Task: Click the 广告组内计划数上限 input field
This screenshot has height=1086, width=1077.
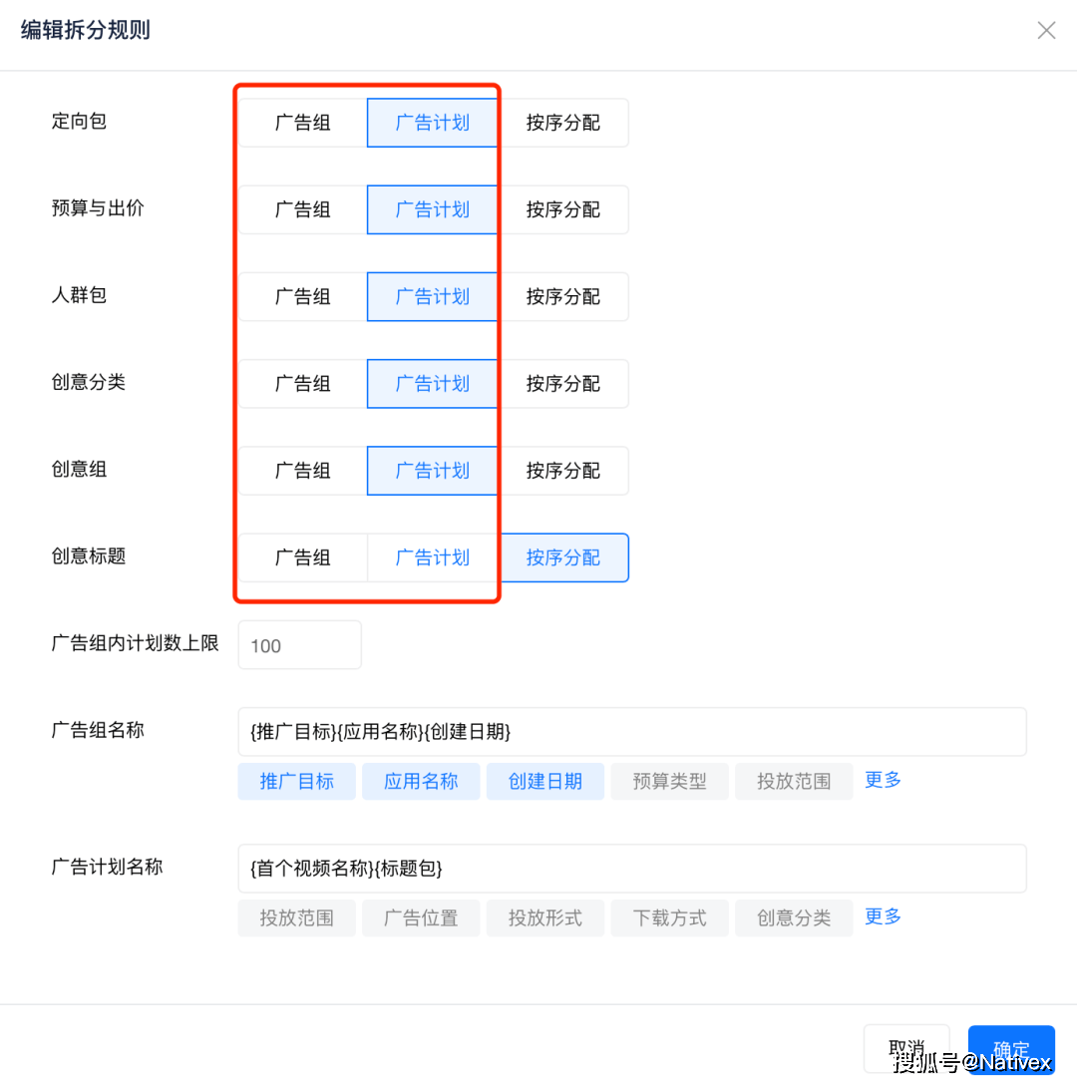Action: click(299, 645)
